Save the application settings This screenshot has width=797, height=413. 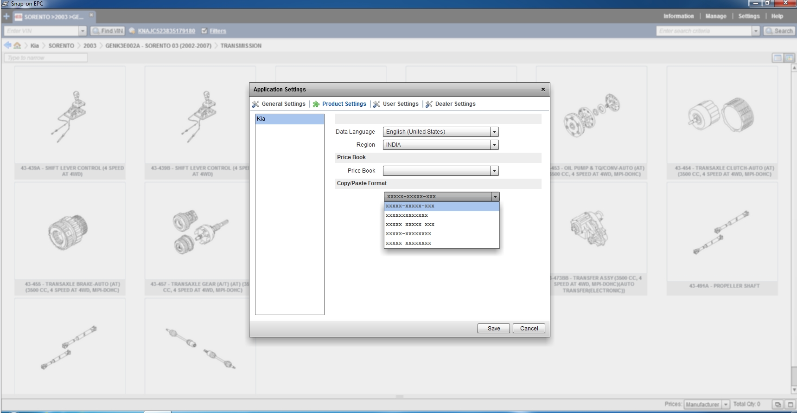click(x=494, y=329)
